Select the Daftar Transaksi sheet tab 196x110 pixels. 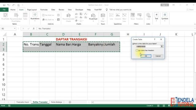(x=40, y=102)
